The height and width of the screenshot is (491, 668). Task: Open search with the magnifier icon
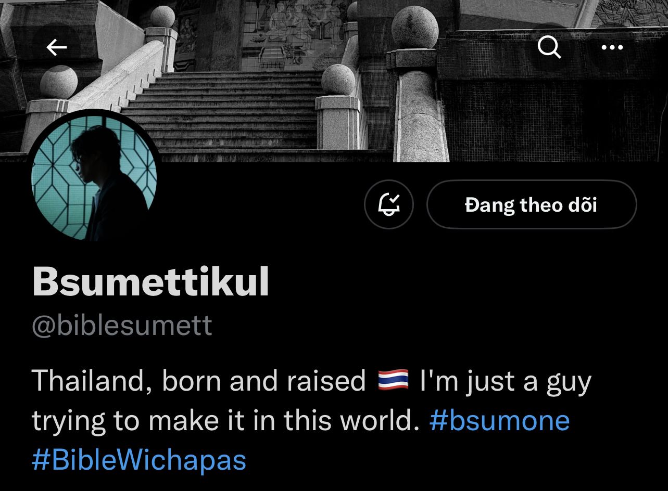coord(549,48)
